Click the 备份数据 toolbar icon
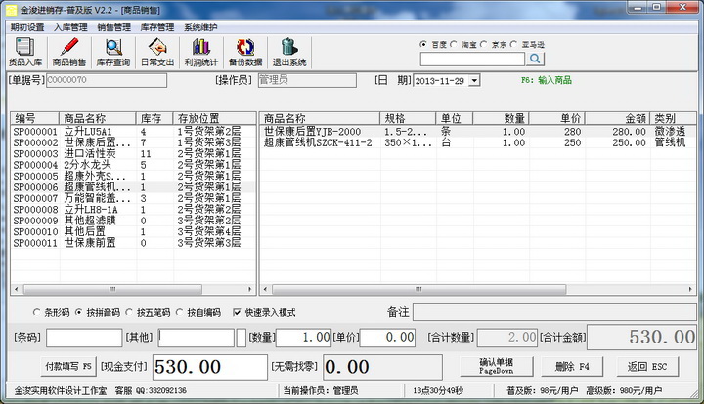Screen dimensions: 704x404 point(245,52)
